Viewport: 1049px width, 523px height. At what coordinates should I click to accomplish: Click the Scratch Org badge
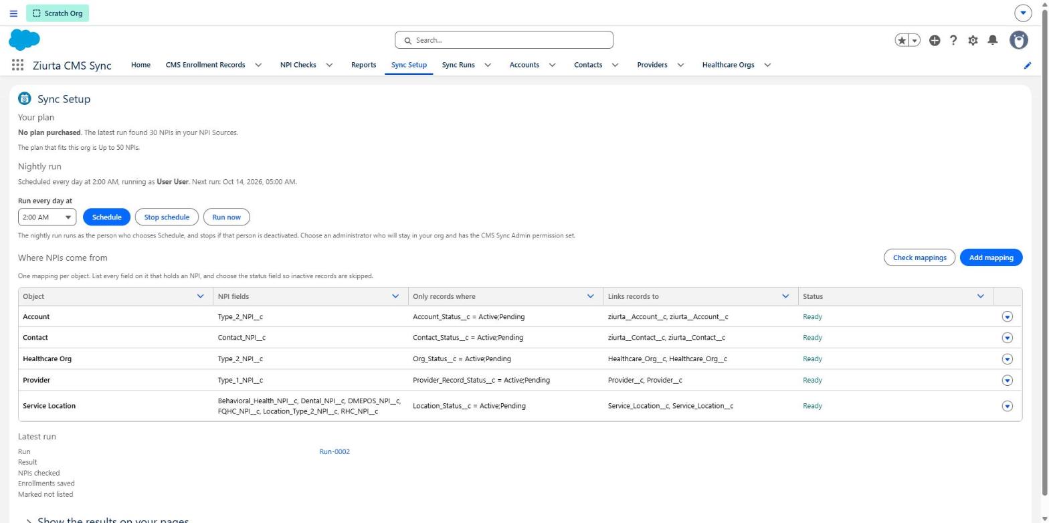point(58,13)
